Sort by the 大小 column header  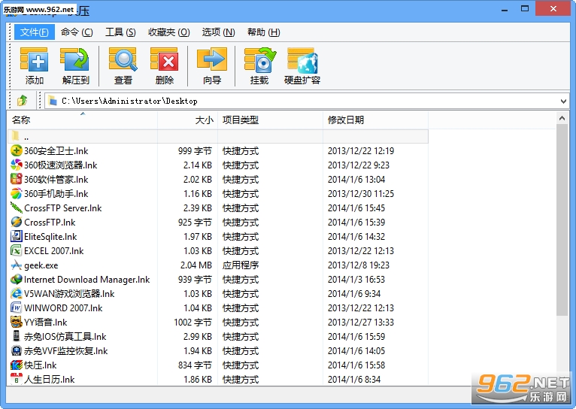pos(188,120)
